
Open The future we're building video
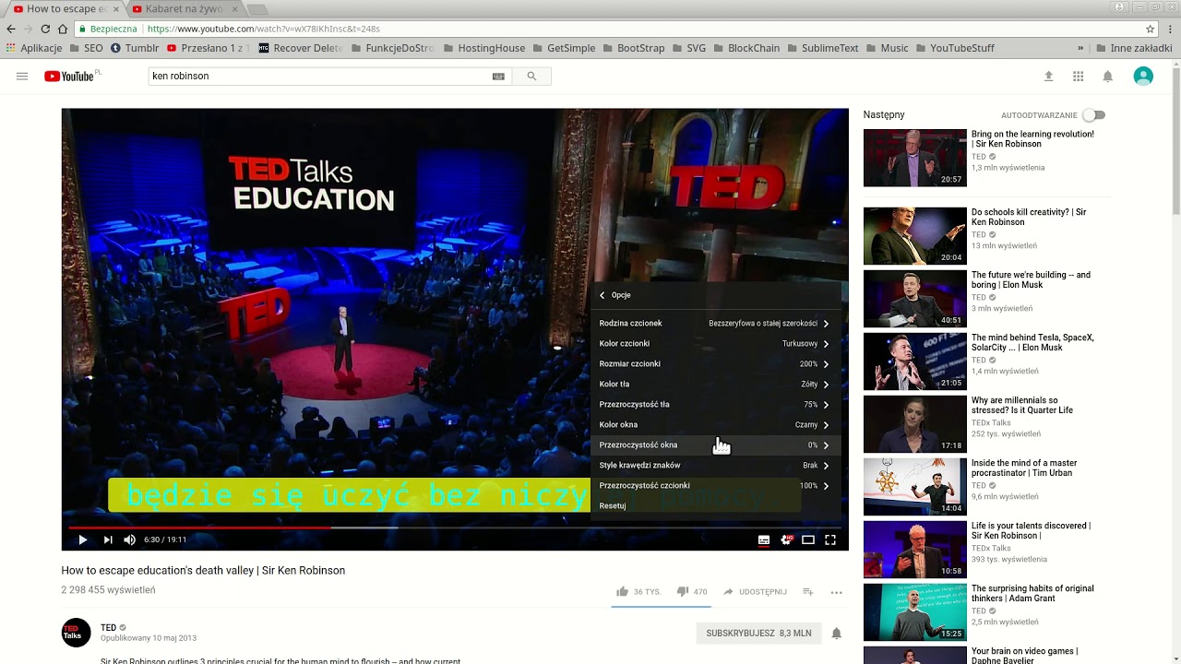click(1031, 279)
